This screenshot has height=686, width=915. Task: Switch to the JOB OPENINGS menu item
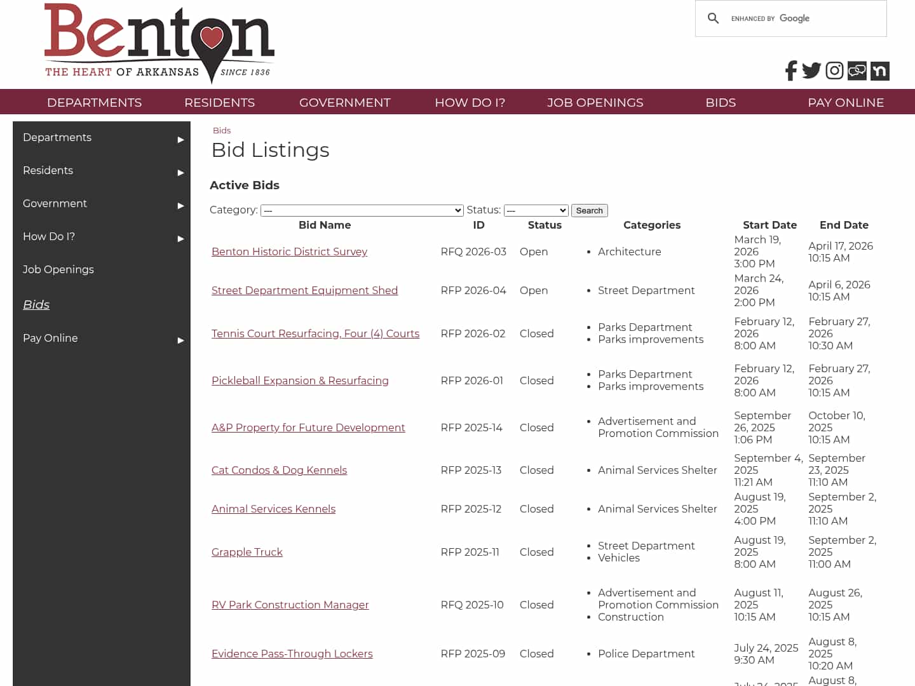click(595, 102)
